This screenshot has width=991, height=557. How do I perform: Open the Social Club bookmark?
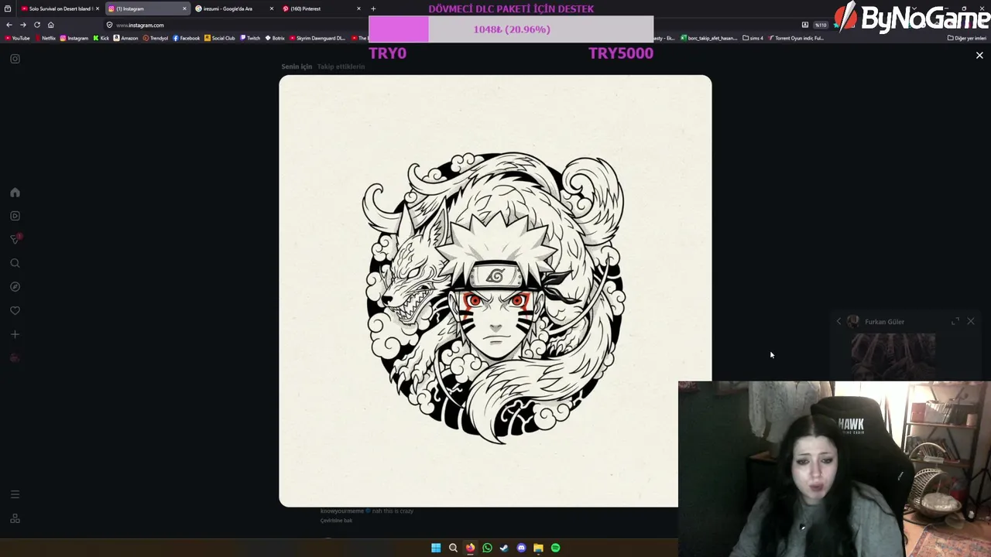(220, 38)
